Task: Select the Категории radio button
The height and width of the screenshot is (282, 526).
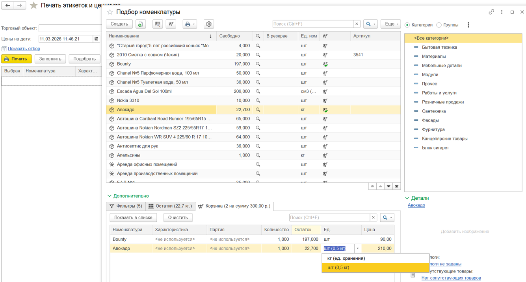Action: point(407,25)
